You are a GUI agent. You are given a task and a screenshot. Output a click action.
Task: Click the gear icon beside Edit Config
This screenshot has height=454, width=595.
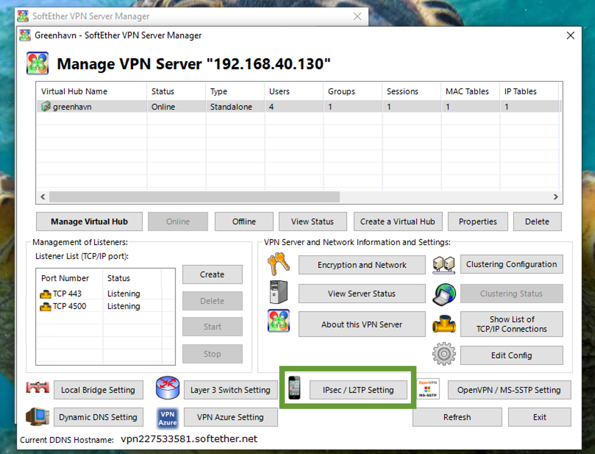tap(444, 354)
